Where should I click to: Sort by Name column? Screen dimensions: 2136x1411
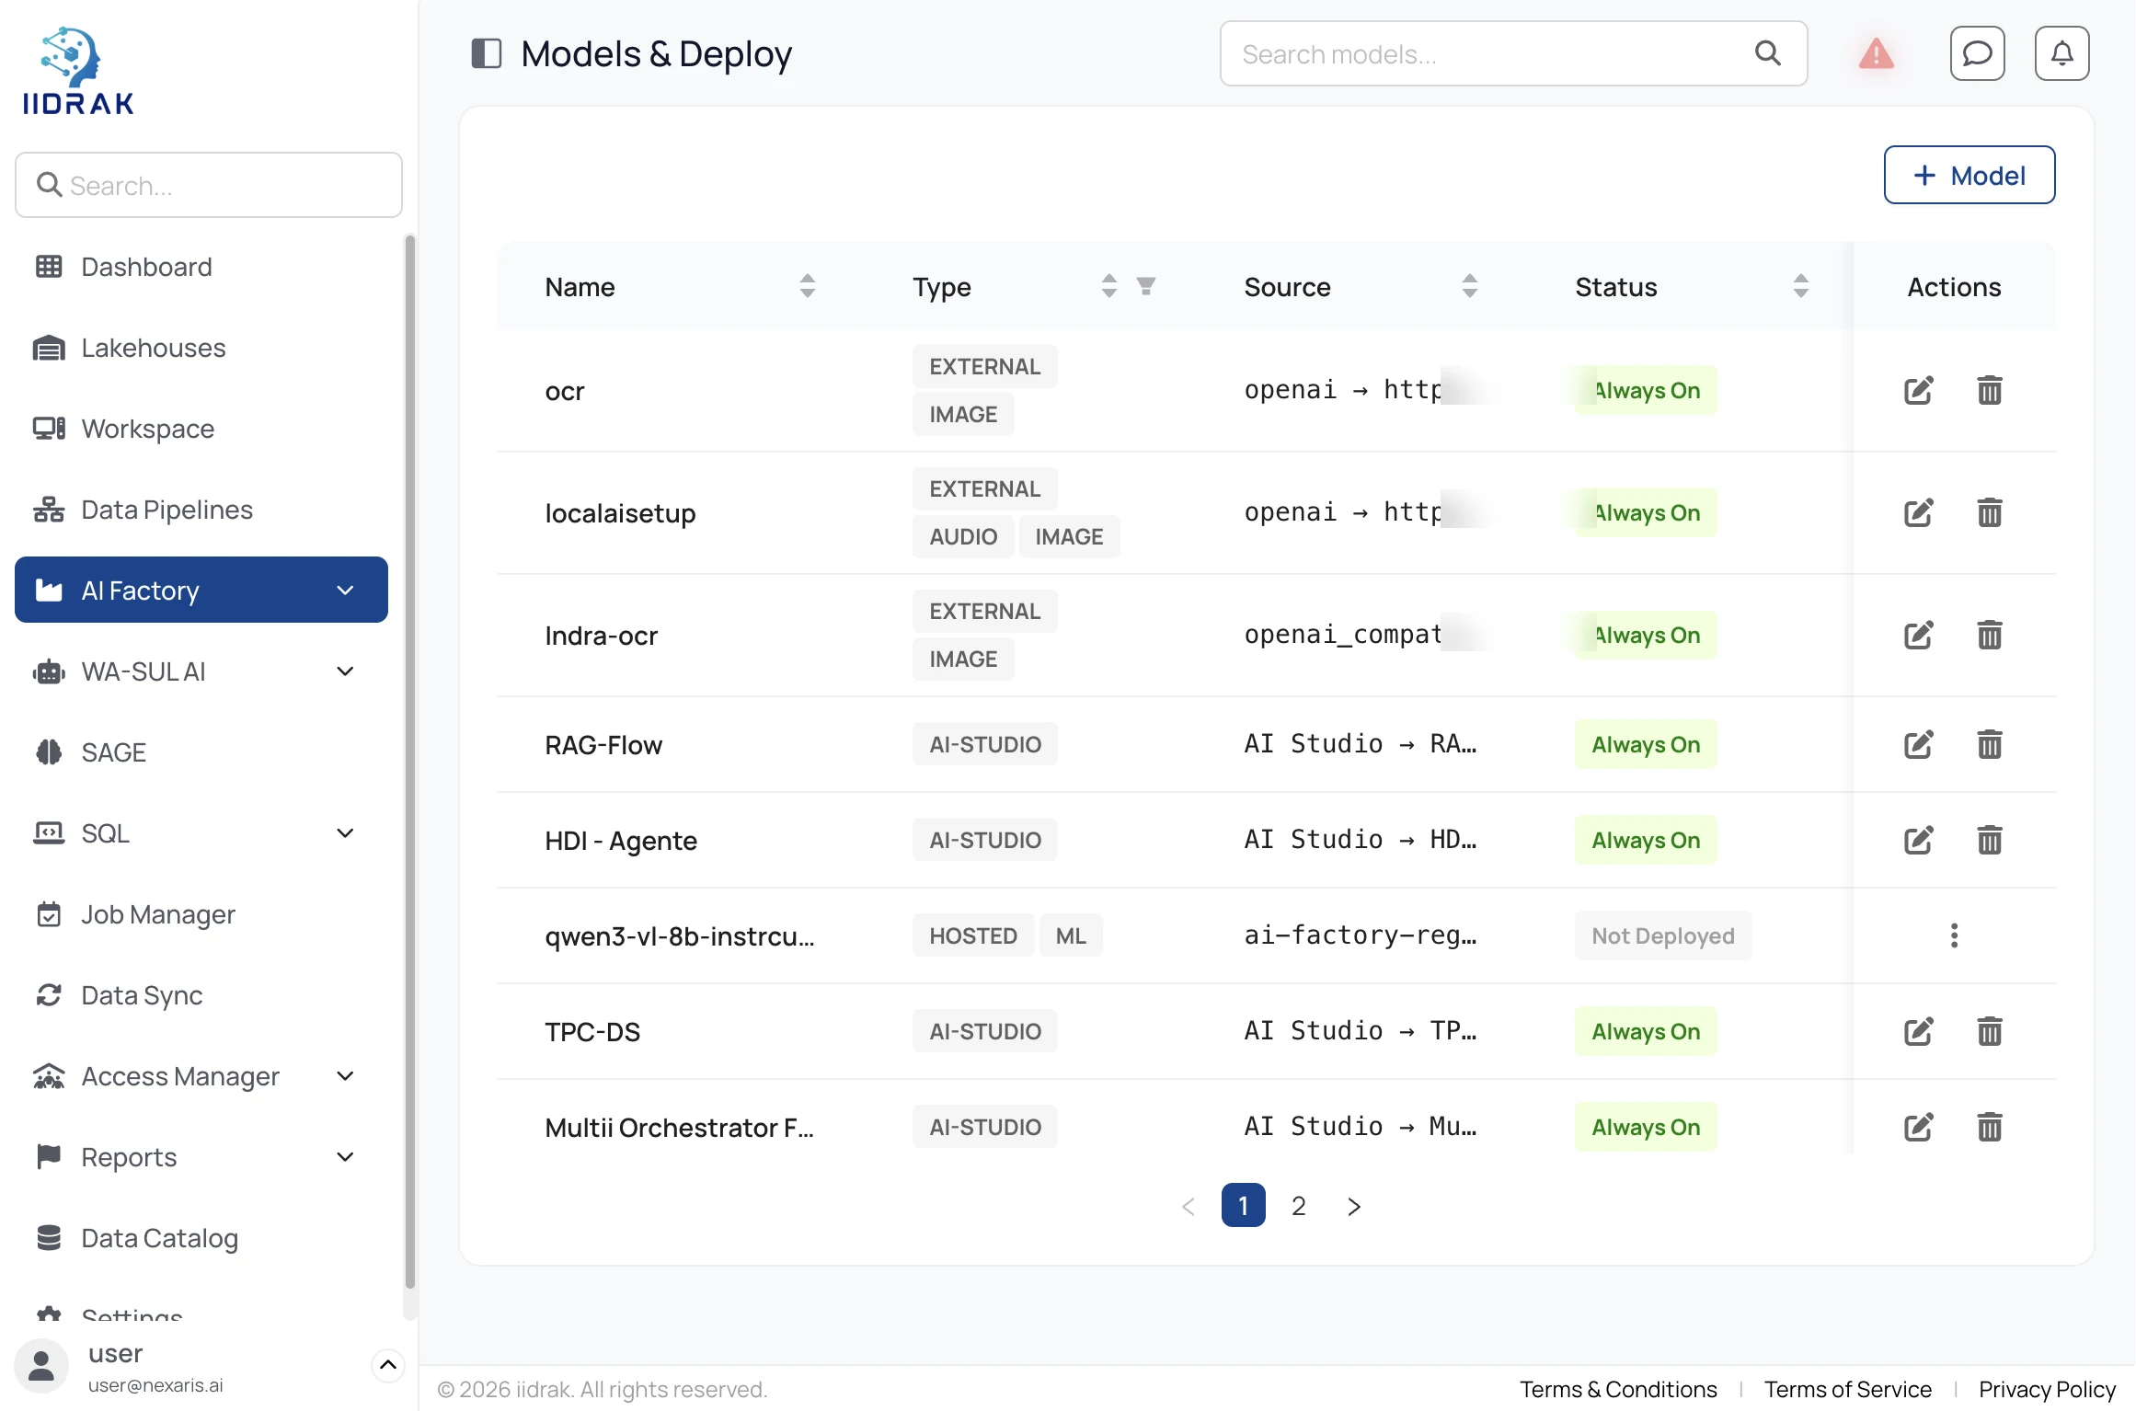click(x=807, y=286)
